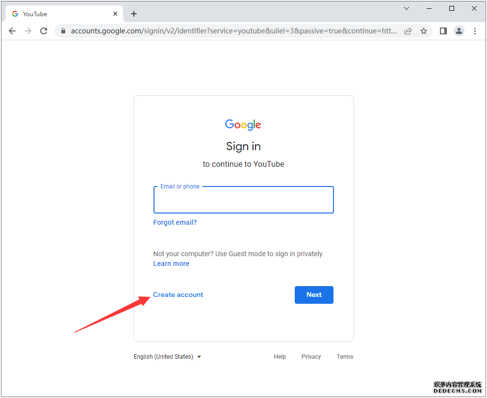Reload the page with the refresh icon

[x=44, y=31]
